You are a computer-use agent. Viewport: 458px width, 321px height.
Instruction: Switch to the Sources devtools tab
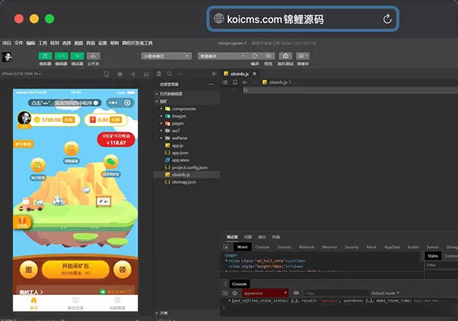coord(284,247)
